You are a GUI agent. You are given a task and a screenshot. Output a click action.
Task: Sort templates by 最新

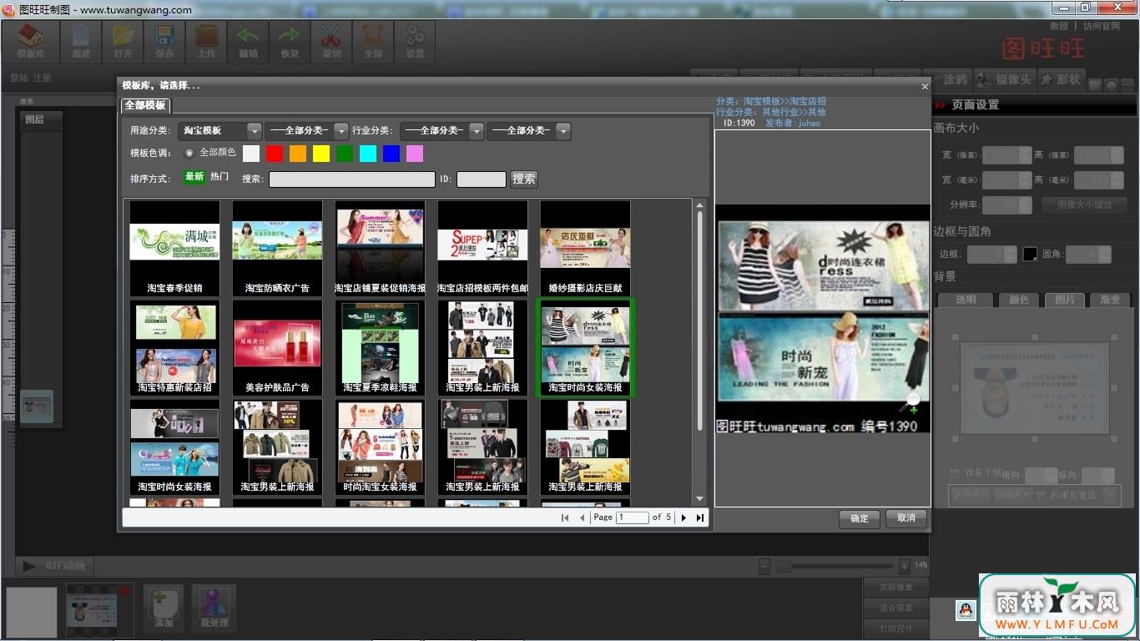coord(194,177)
